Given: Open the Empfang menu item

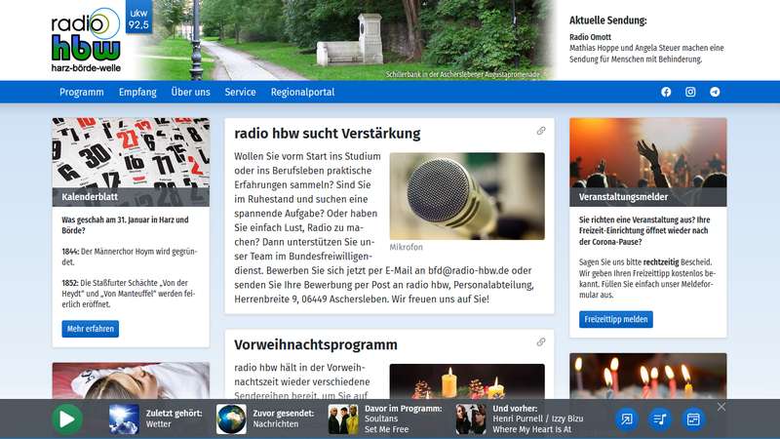Looking at the screenshot, I should pos(137,93).
